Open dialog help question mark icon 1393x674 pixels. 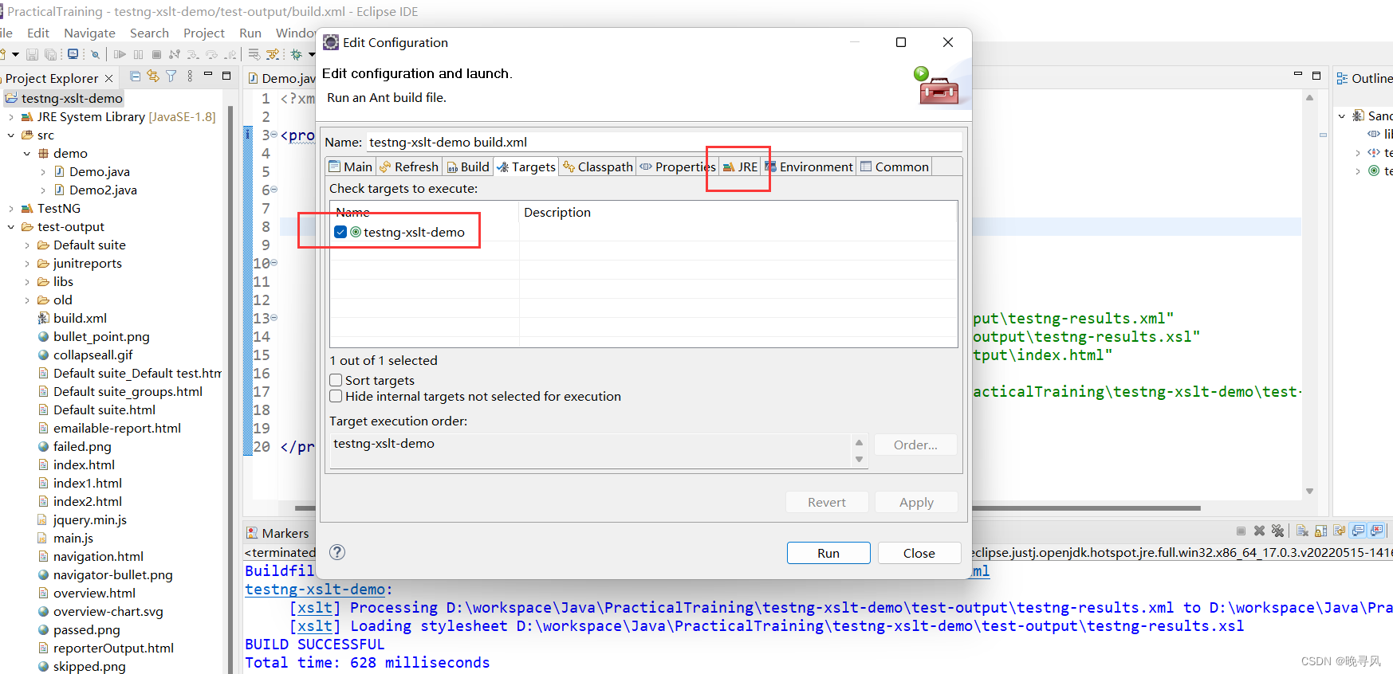(337, 552)
